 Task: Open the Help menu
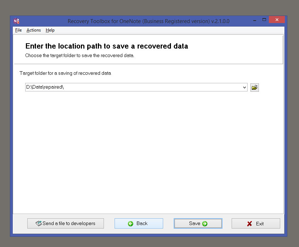coord(50,30)
